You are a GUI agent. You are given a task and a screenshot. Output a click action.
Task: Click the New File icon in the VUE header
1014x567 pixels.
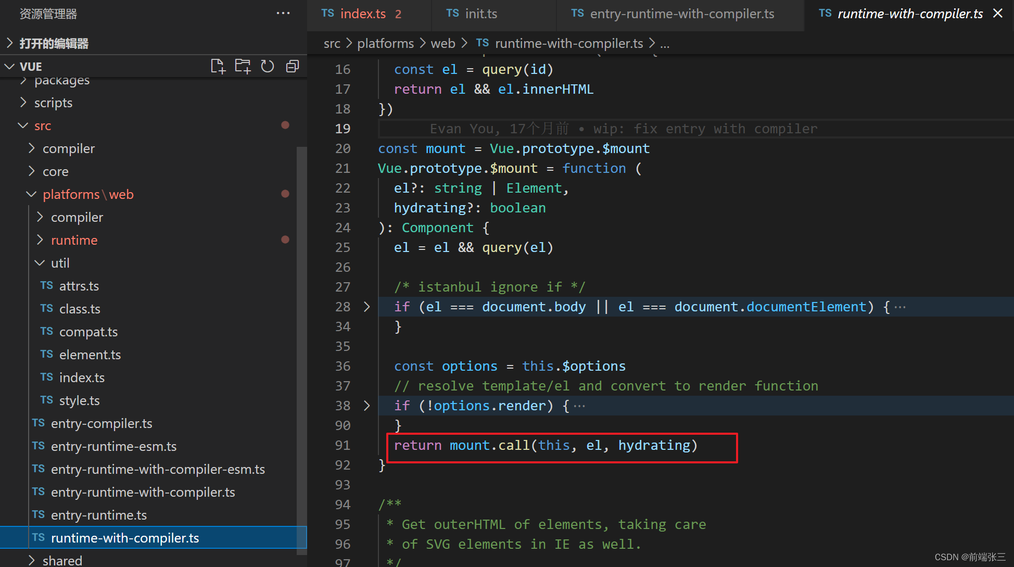point(218,67)
